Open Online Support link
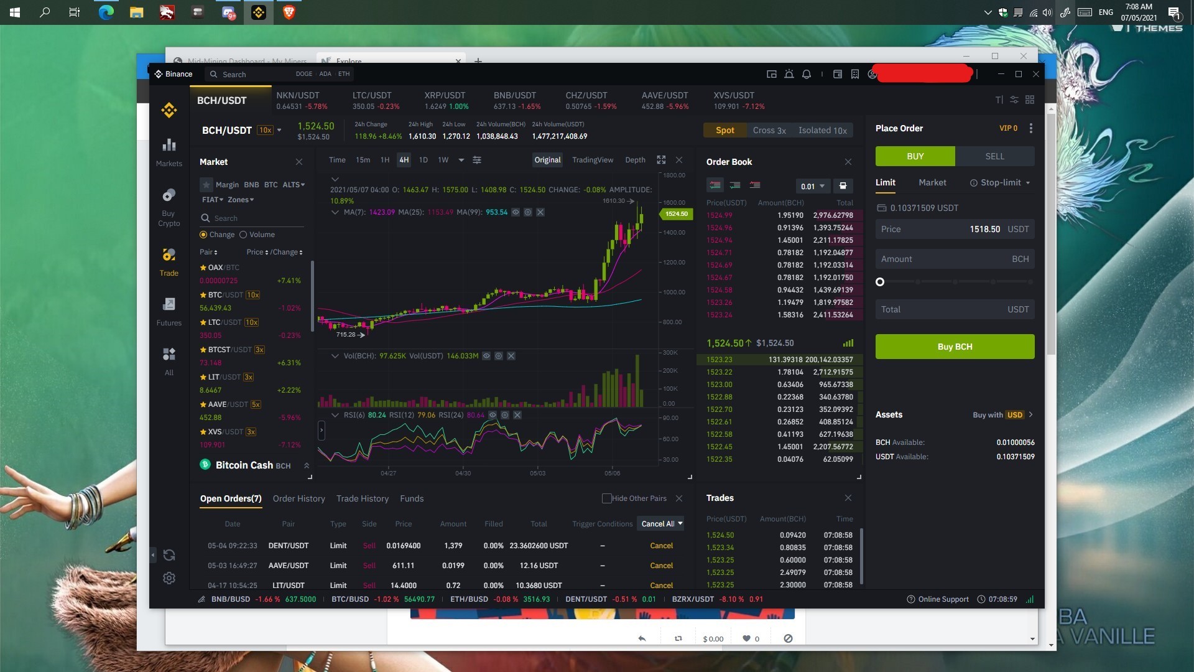1194x672 pixels. pos(938,599)
